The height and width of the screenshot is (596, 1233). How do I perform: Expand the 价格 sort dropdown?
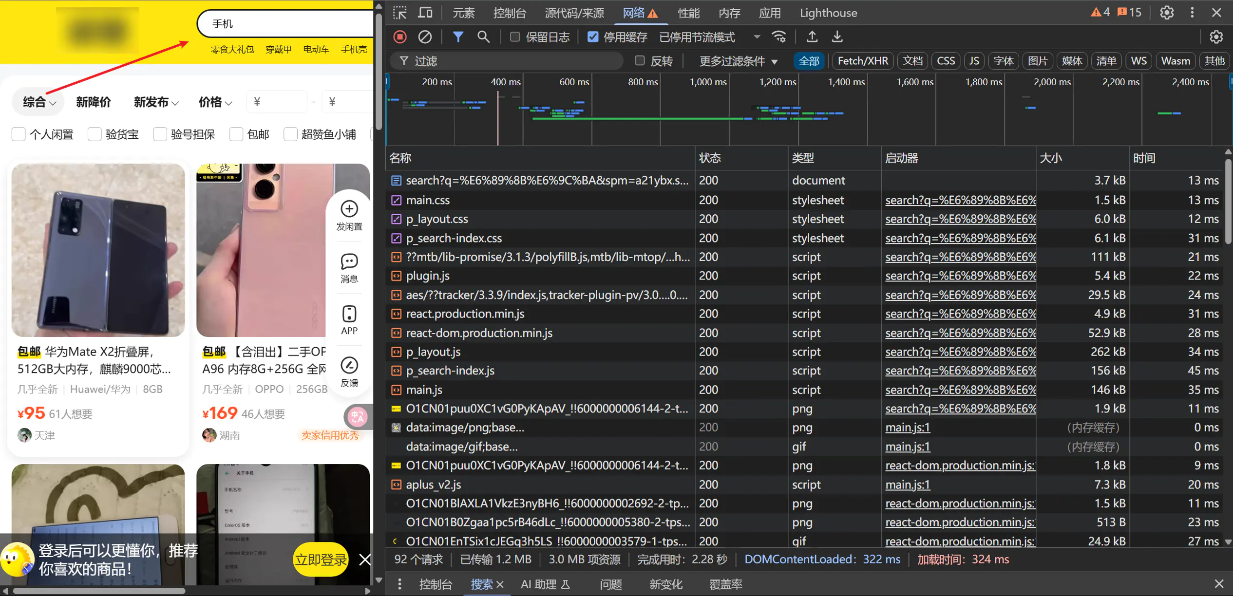pyautogui.click(x=215, y=102)
